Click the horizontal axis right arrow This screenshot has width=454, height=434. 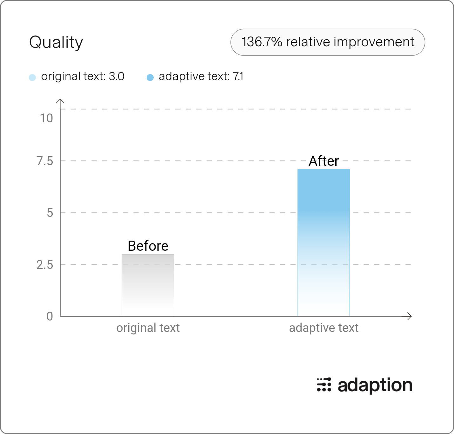[407, 316]
